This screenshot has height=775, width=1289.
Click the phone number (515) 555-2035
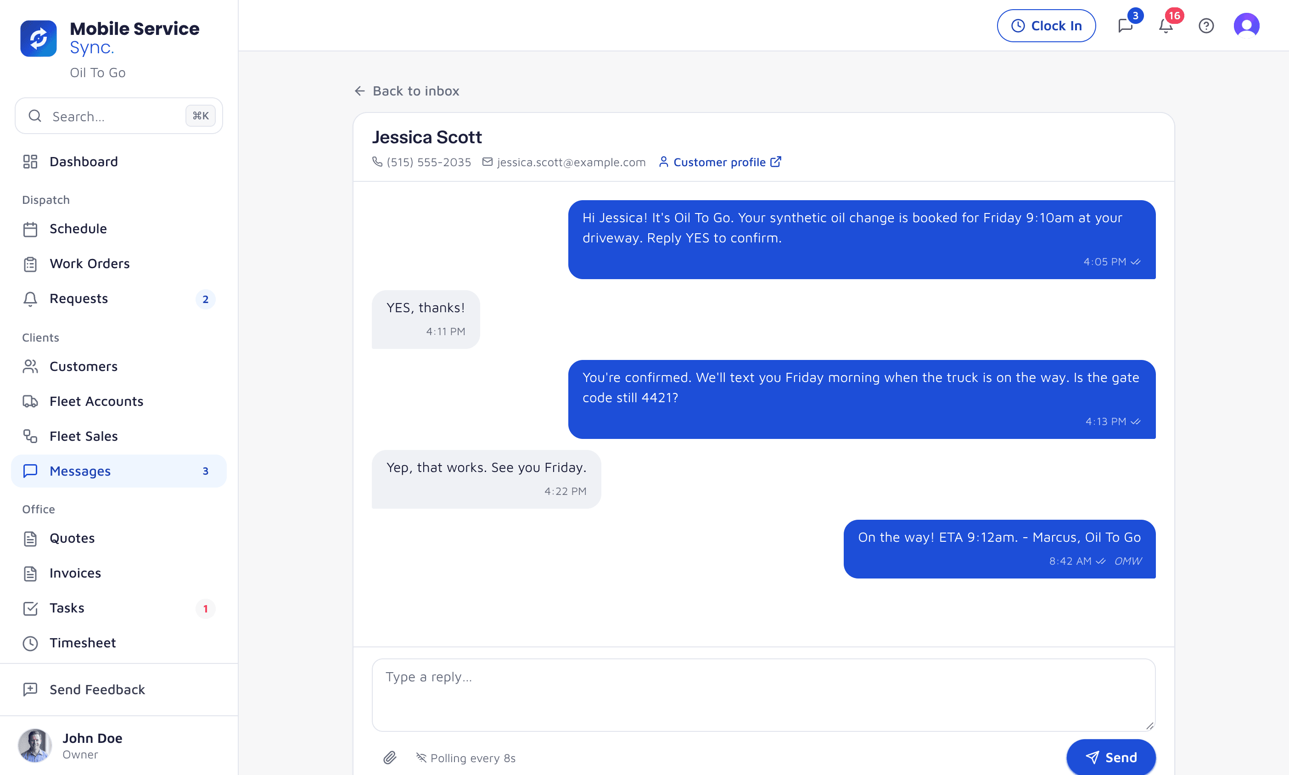429,163
